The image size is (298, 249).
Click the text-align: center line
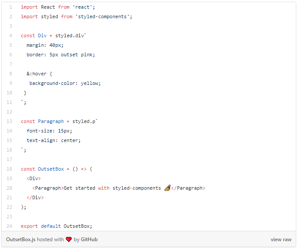click(x=54, y=140)
